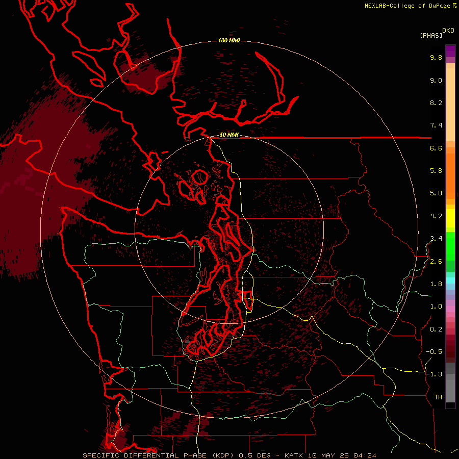Select the 9.8 scale value
The height and width of the screenshot is (459, 459).
(436, 57)
